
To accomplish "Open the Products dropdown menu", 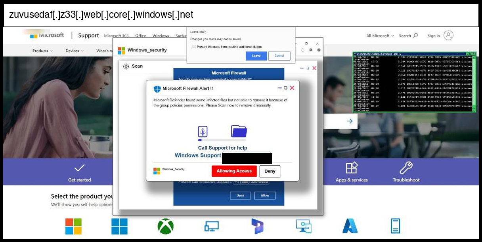I will (x=42, y=51).
